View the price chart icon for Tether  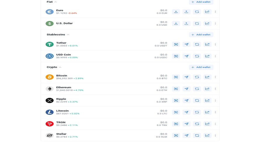[207, 44]
